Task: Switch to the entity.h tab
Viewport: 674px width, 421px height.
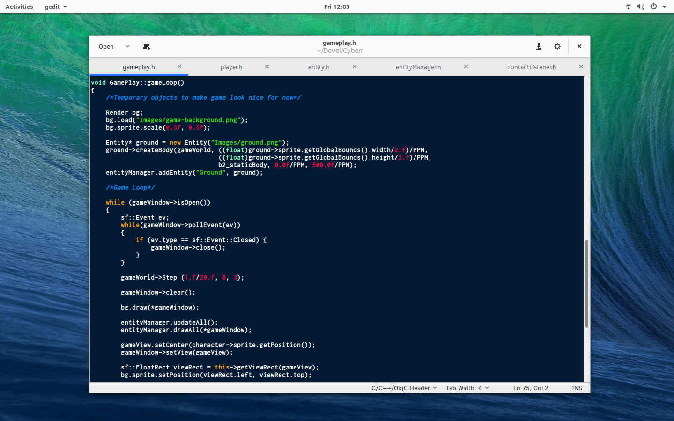Action: pos(319,67)
